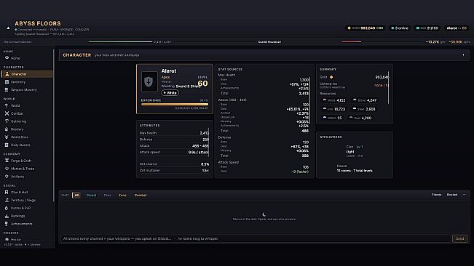Viewport: 474px width, 266px height.
Task: Open the Inventory page label
Action: click(x=18, y=82)
